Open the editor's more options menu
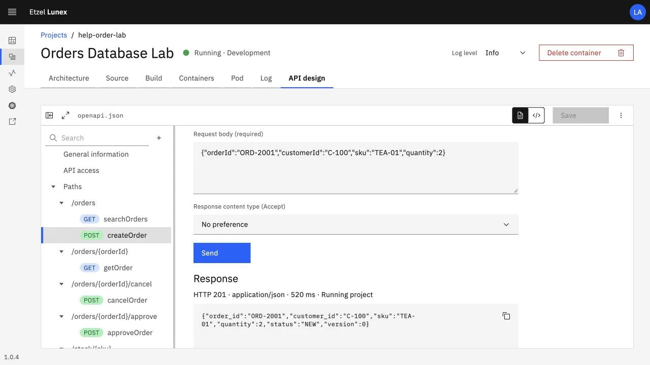 coord(621,116)
